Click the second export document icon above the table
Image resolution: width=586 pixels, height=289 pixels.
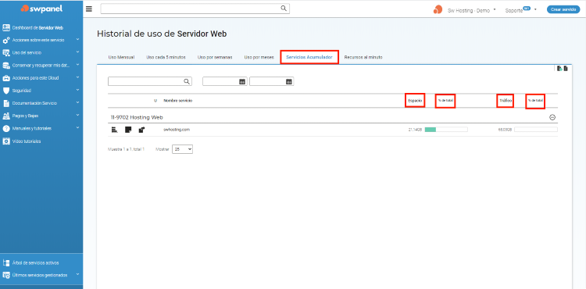click(566, 68)
